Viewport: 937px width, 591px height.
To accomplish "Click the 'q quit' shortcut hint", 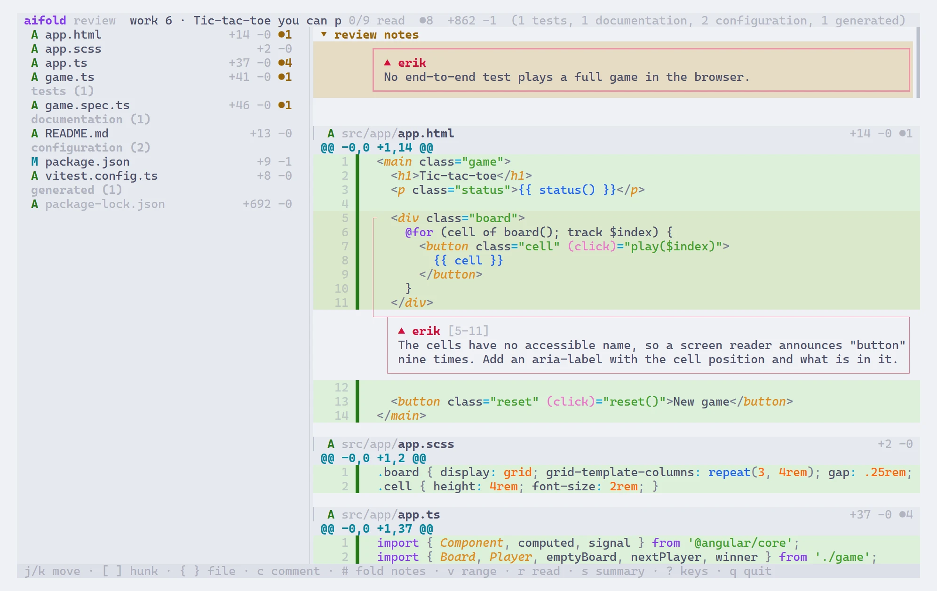I will (751, 571).
